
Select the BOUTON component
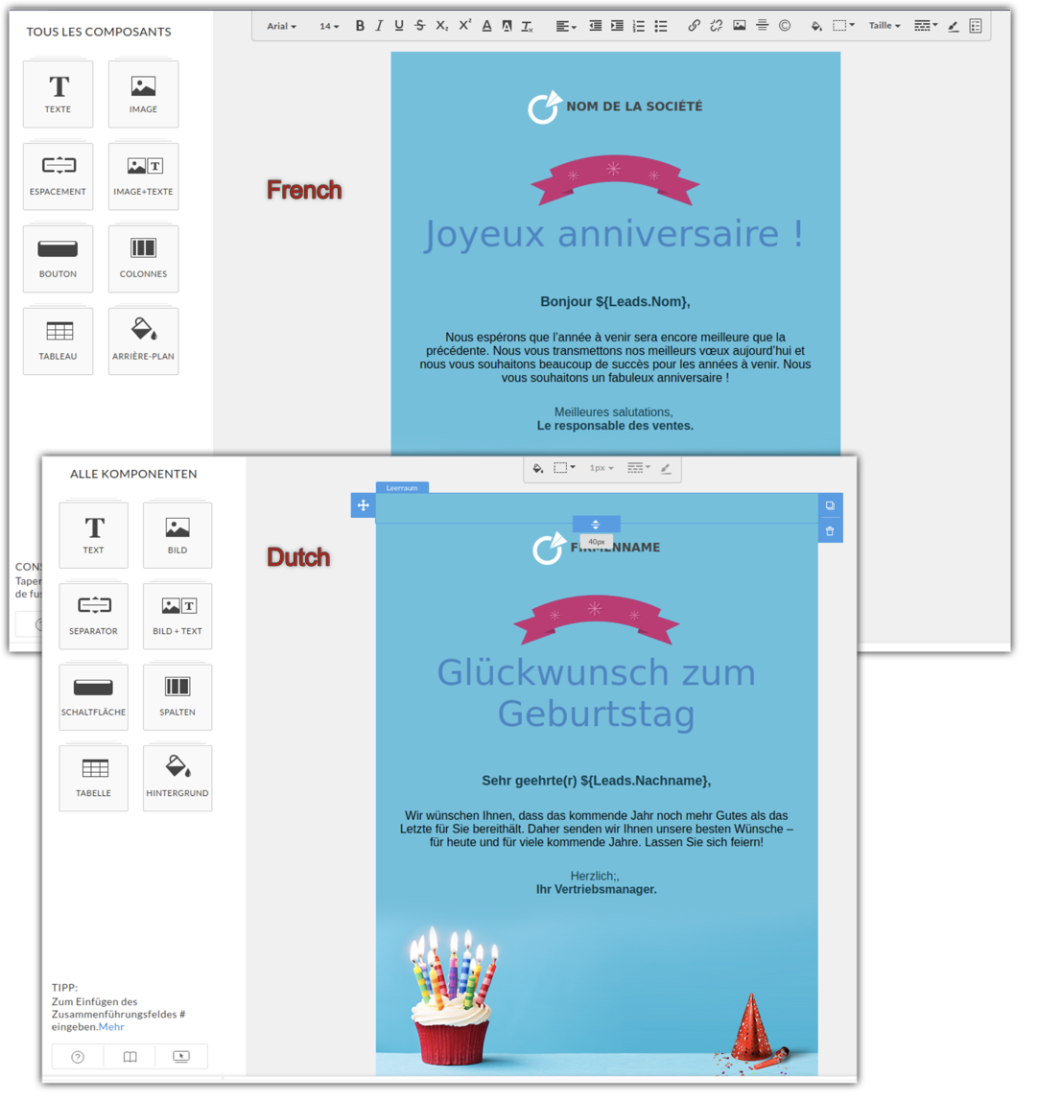(x=58, y=258)
